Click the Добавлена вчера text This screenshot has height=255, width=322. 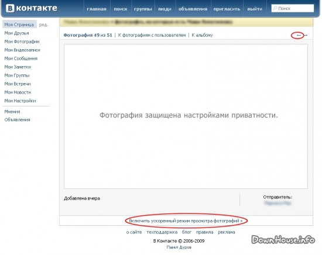(x=82, y=198)
